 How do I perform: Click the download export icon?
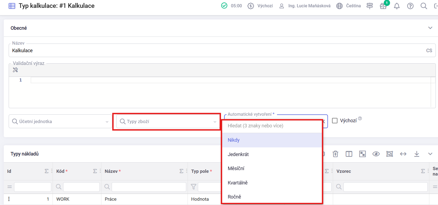pyautogui.click(x=417, y=154)
